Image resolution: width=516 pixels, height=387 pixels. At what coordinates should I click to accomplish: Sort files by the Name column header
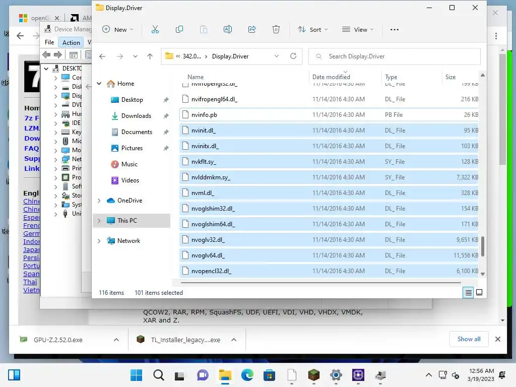click(196, 77)
